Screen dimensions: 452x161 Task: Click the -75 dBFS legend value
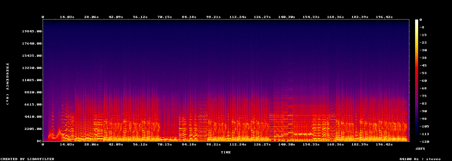[423, 96]
